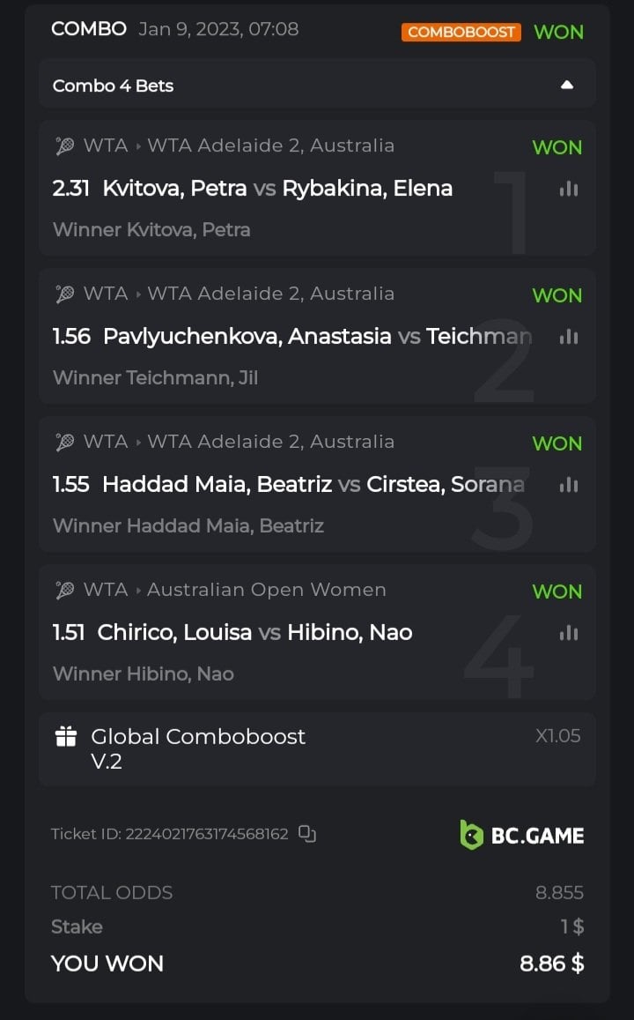634x1020 pixels.
Task: Open stats icon for Kvitova vs Rybakina
Action: [569, 189]
